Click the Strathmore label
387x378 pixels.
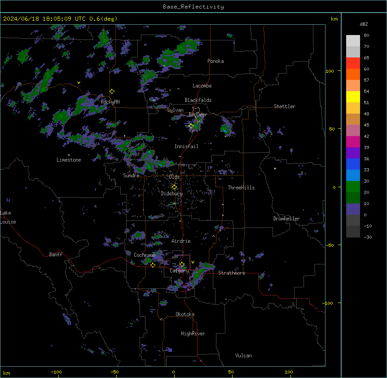tap(232, 273)
